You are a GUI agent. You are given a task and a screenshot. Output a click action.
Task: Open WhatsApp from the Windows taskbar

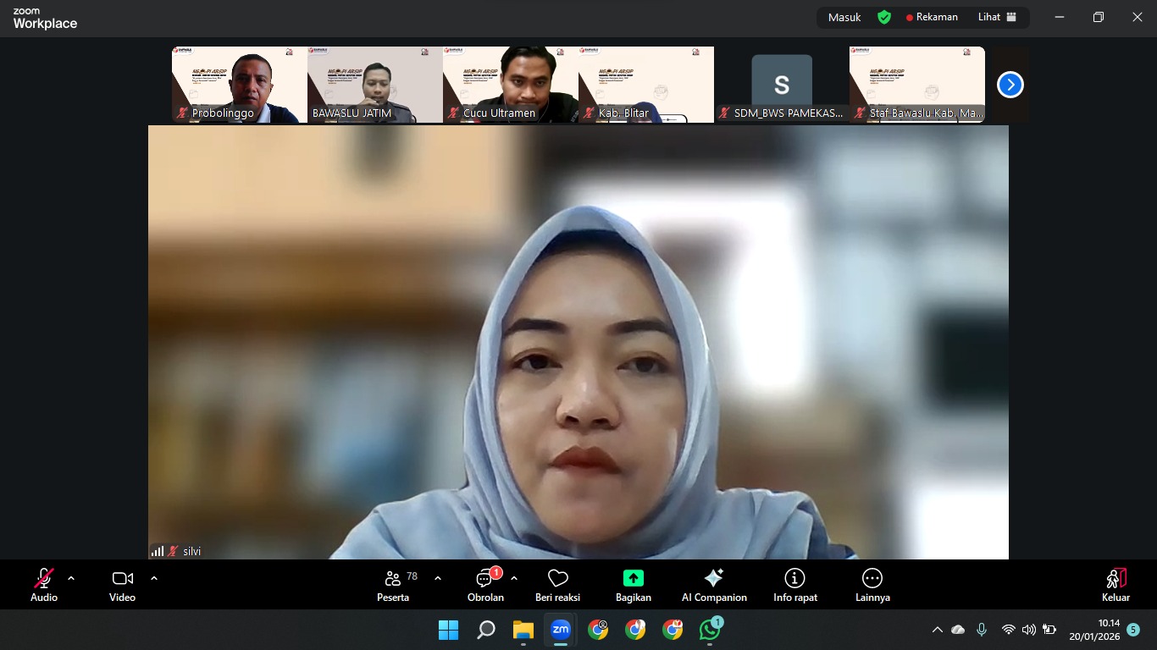[x=710, y=630]
